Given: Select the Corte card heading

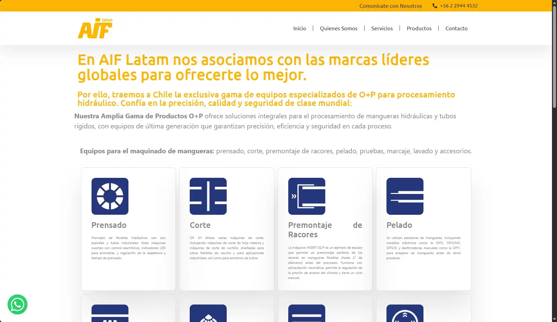Looking at the screenshot, I should tap(200, 225).
